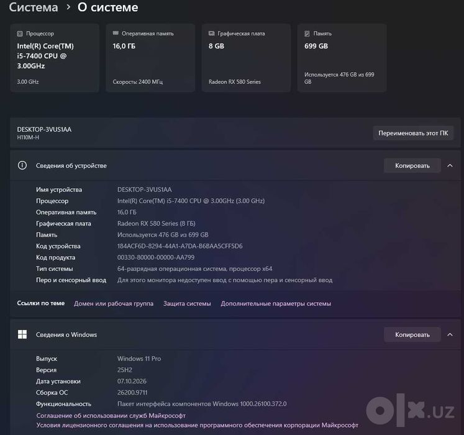Click Radeon RX 580 Series text on graphics card
The width and height of the screenshot is (464, 435).
click(235, 82)
